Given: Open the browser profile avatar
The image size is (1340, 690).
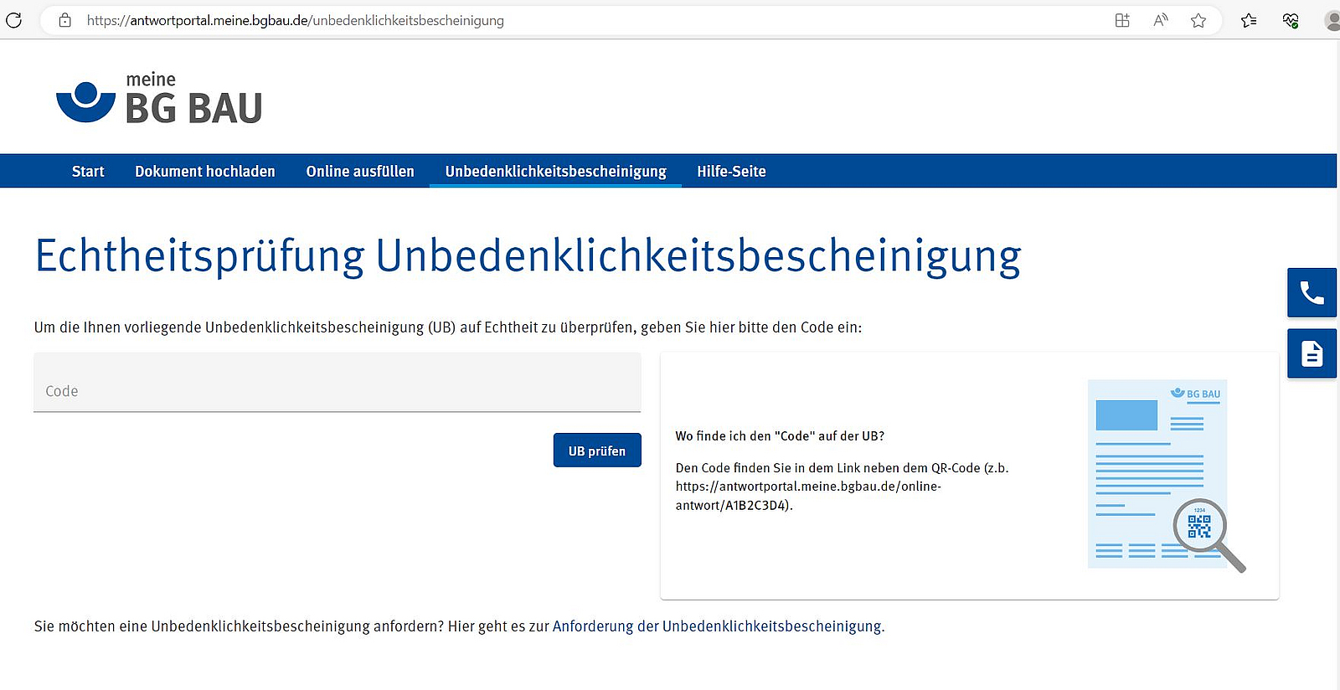Looking at the screenshot, I should [1332, 20].
